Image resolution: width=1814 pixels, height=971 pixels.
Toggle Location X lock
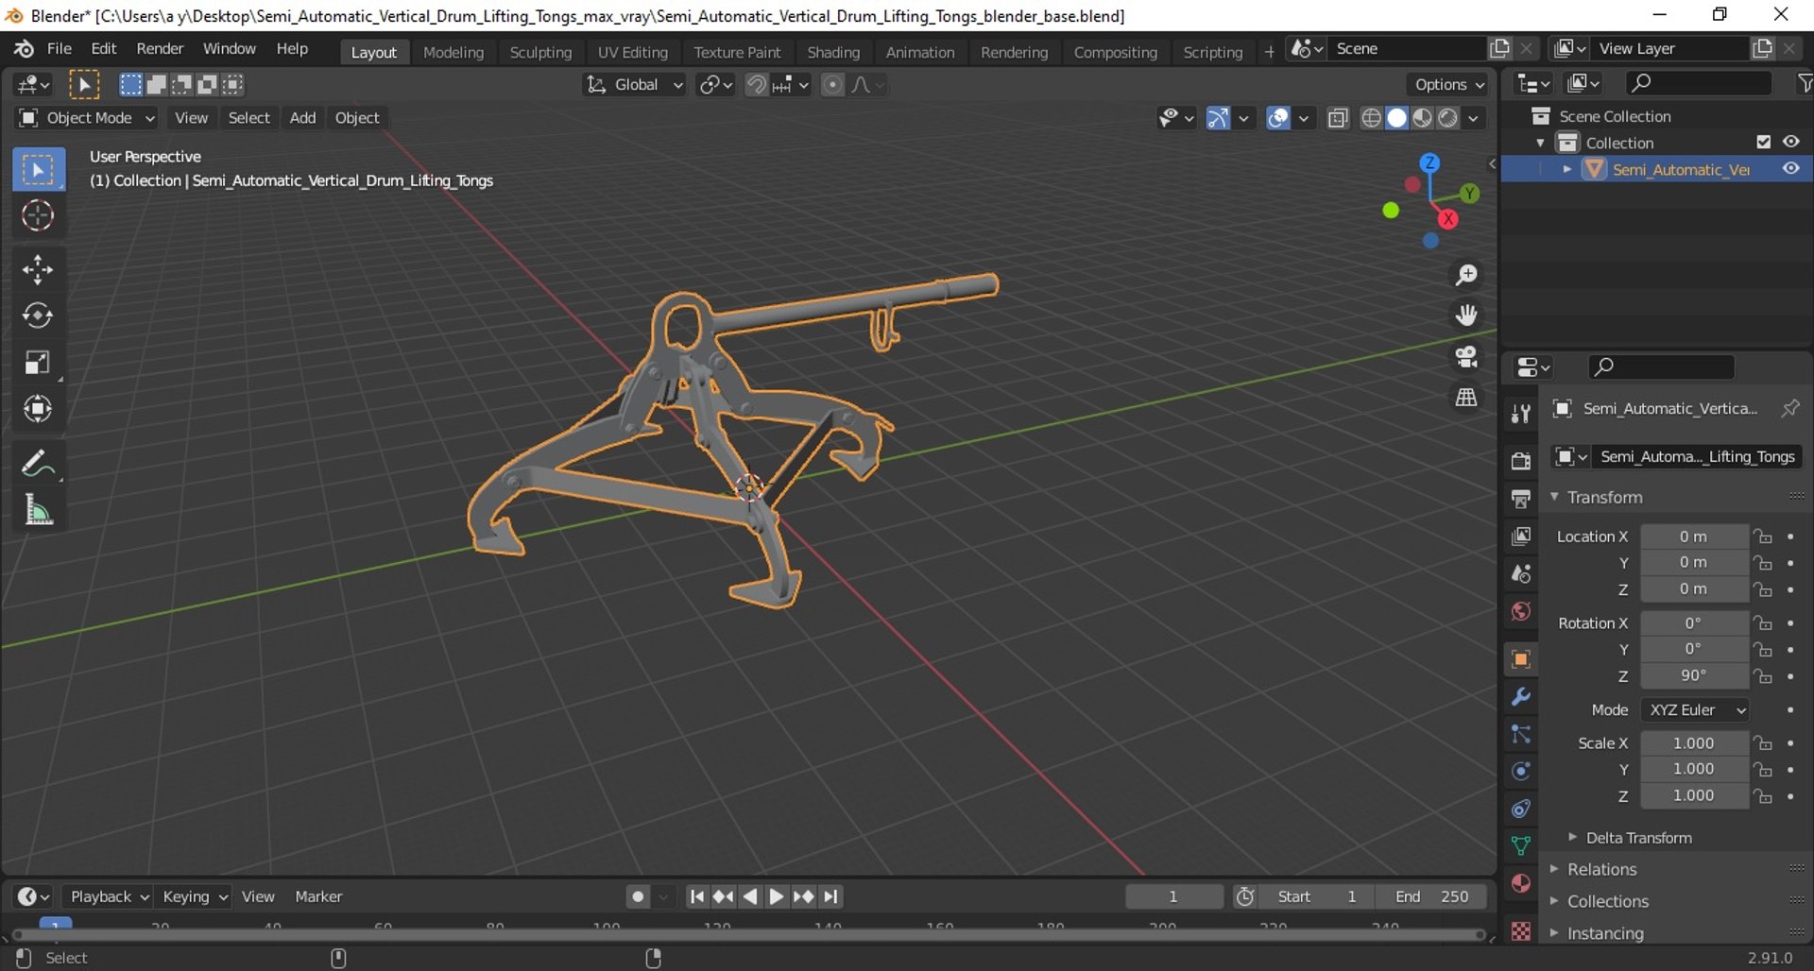point(1763,537)
